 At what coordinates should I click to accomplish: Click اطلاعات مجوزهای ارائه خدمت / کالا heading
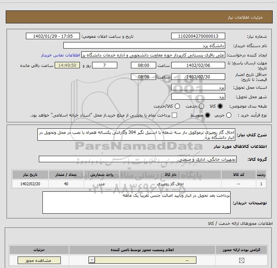[x=240, y=223]
